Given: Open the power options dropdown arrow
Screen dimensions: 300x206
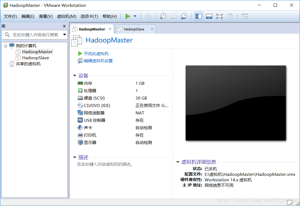Looking at the screenshot, I should tap(135, 16).
